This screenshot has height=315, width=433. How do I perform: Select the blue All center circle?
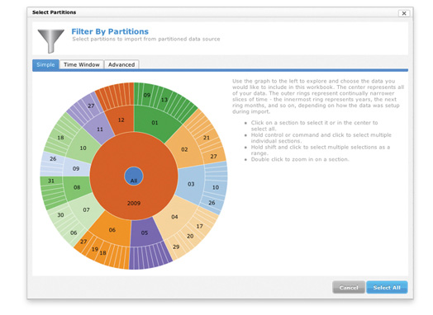pos(134,176)
